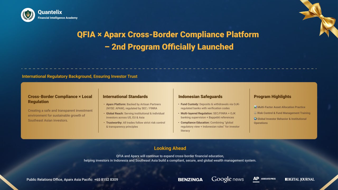Select the 'Creating a safe and transparent investment' paragraph

(60, 115)
